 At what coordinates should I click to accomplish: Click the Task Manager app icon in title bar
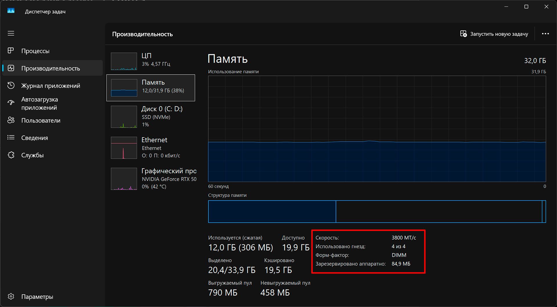(x=11, y=11)
